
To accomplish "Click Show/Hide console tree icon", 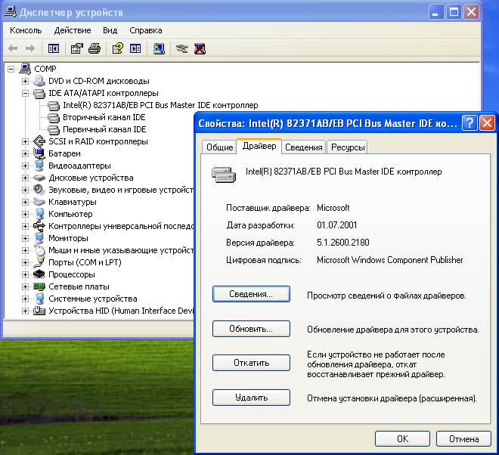I will pyautogui.click(x=54, y=48).
